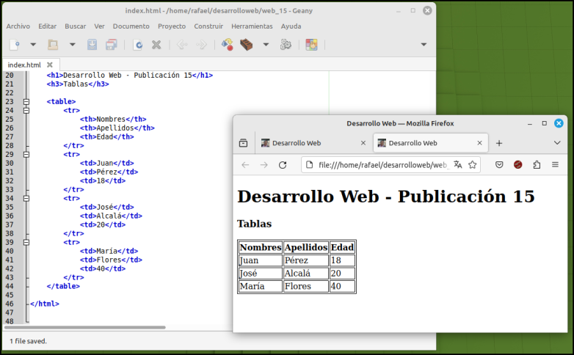Click the Tablas heading in Firefox page

tap(255, 224)
